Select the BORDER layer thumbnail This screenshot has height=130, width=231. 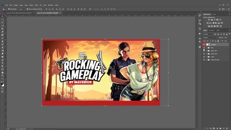click(x=208, y=45)
